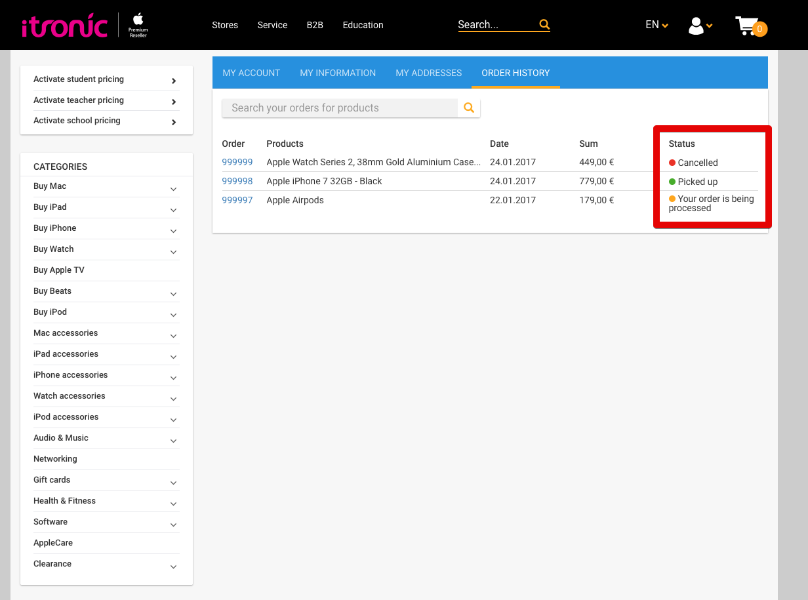
Task: Click the 449,00 € sum
Action: 597,162
